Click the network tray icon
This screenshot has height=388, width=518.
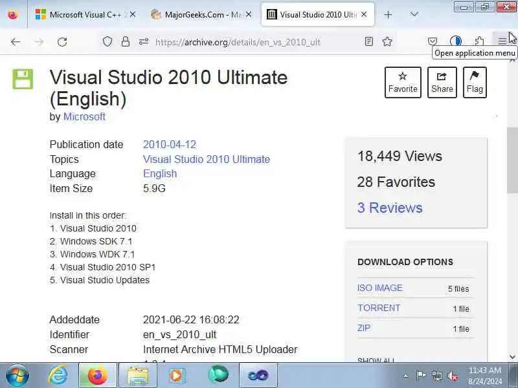click(436, 376)
